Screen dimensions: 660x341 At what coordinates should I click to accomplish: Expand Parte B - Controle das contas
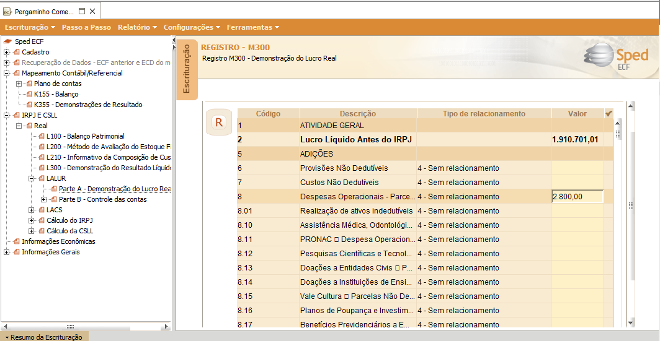(44, 199)
